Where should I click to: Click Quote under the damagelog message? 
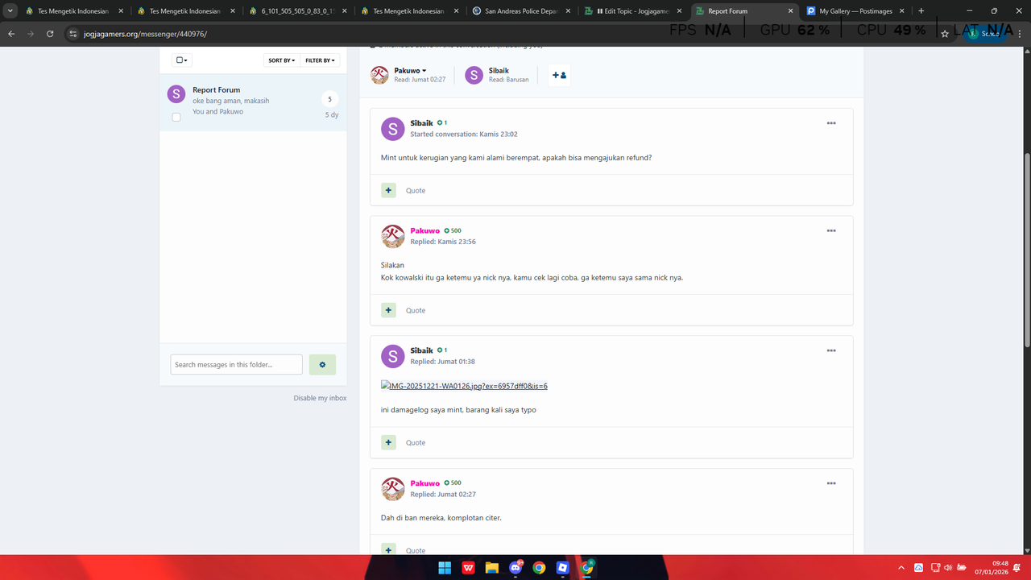click(416, 443)
